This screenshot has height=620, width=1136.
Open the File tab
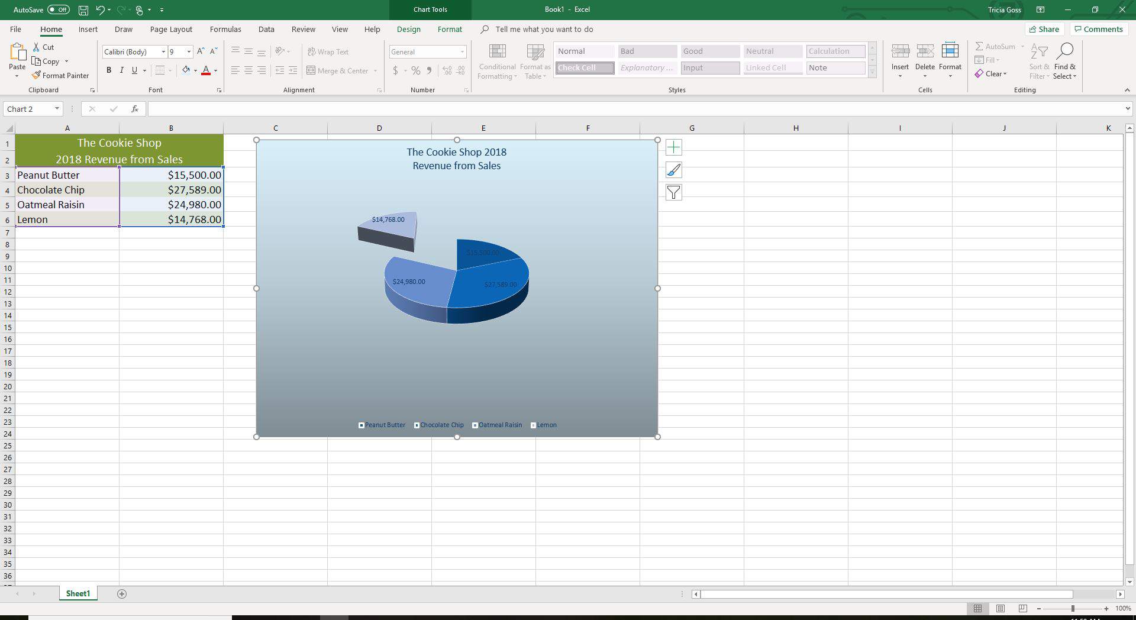pyautogui.click(x=15, y=29)
